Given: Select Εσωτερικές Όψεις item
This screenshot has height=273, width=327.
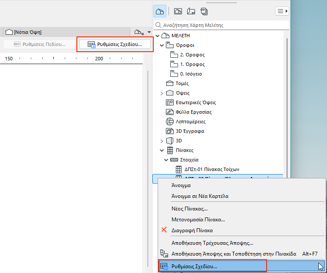Looking at the screenshot, I should pos(196,103).
